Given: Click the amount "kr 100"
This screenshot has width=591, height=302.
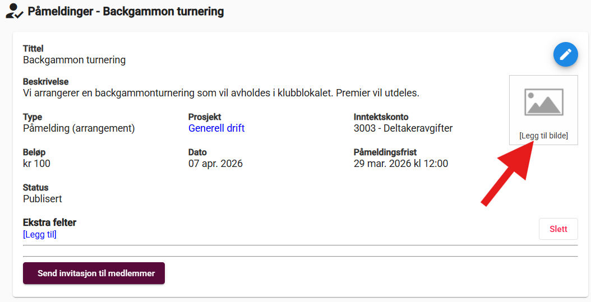Looking at the screenshot, I should click(x=36, y=164).
